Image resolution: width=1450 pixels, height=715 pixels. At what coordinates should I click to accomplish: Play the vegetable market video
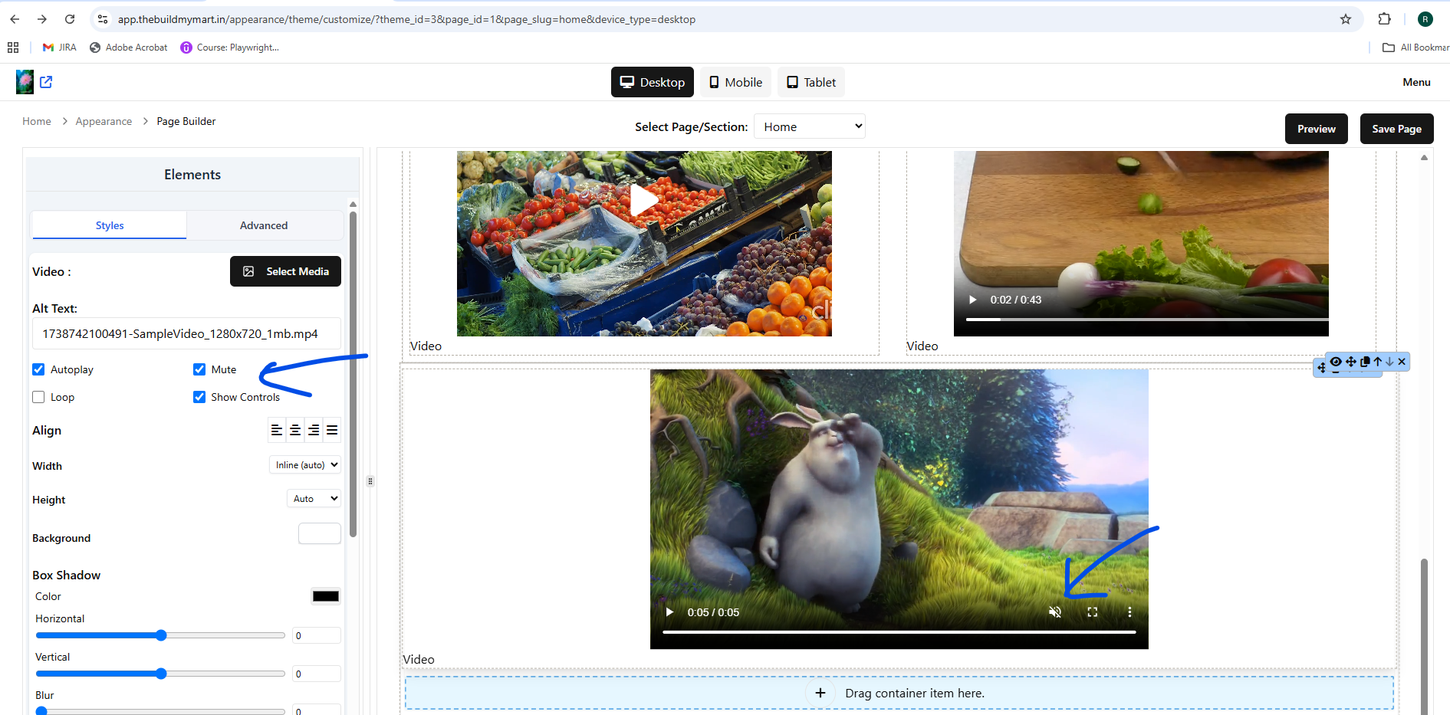pyautogui.click(x=644, y=201)
